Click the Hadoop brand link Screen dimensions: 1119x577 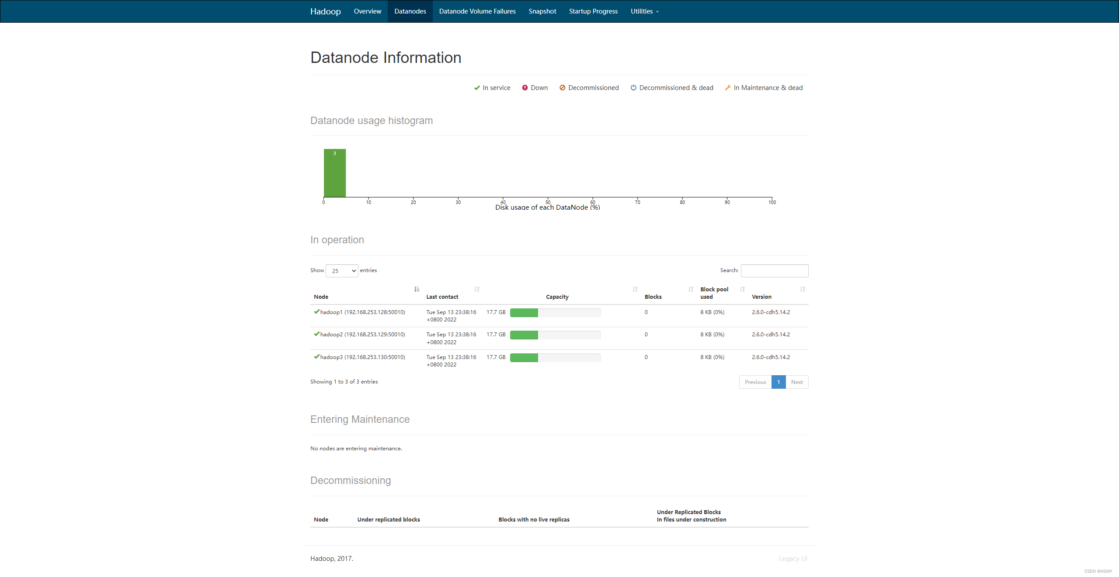pyautogui.click(x=326, y=11)
